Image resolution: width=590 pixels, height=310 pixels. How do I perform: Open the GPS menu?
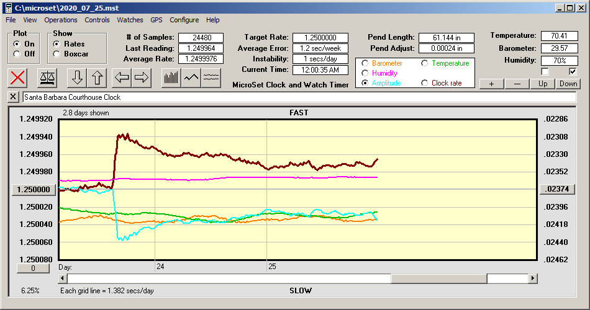156,20
